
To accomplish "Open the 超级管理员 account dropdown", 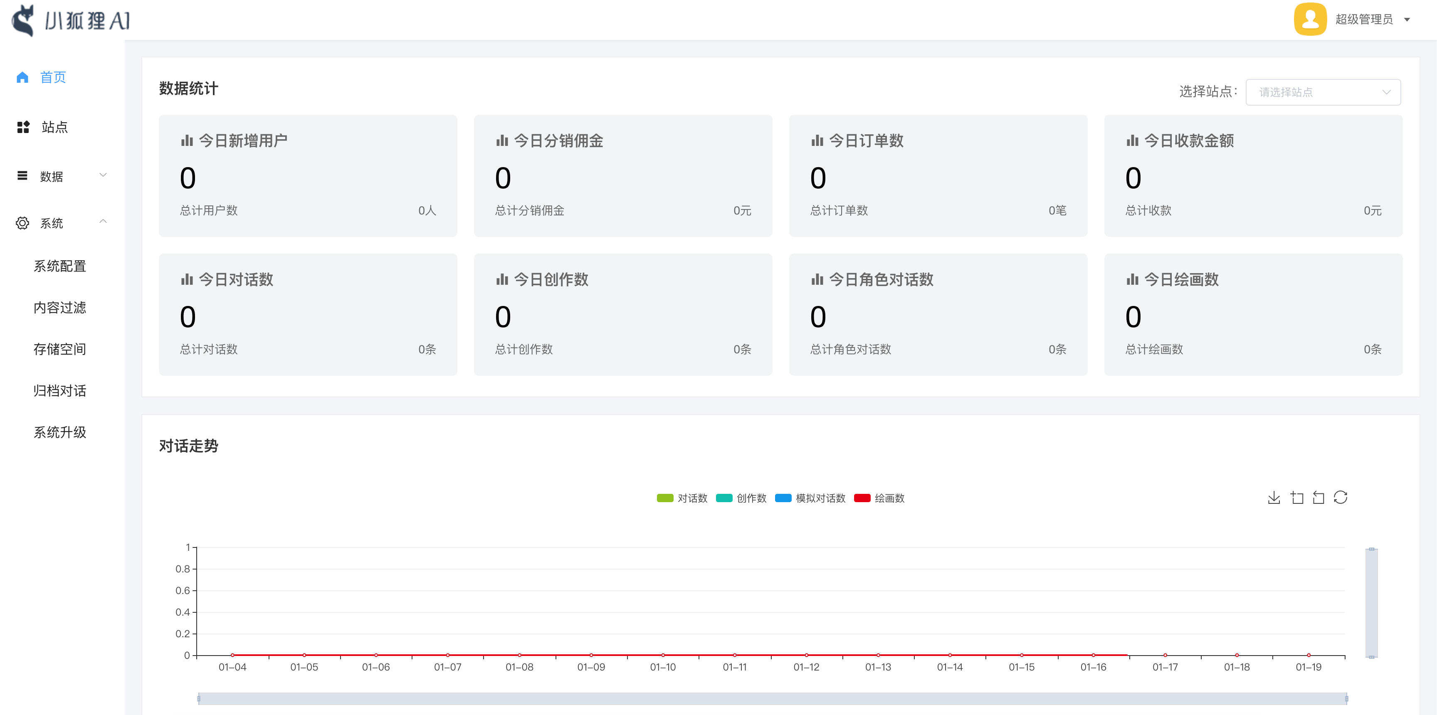I will coord(1371,20).
